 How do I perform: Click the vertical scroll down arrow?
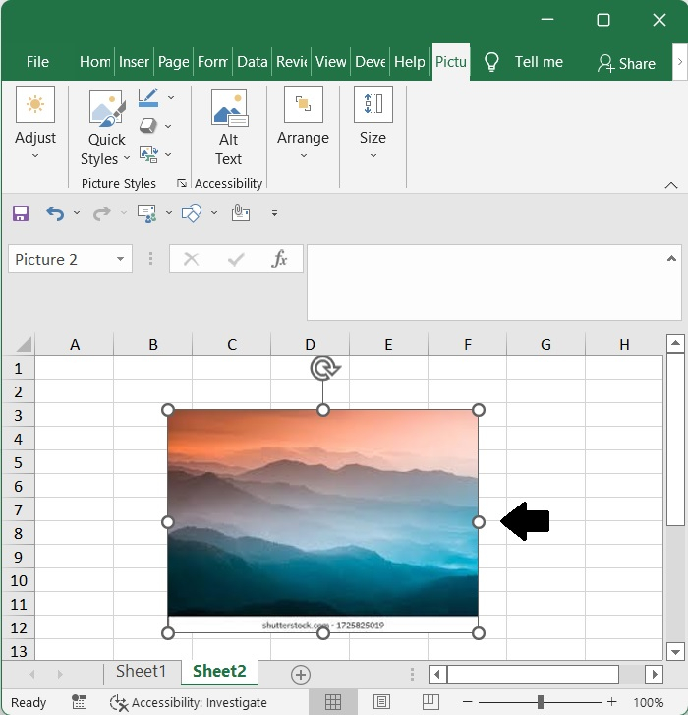pyautogui.click(x=675, y=652)
